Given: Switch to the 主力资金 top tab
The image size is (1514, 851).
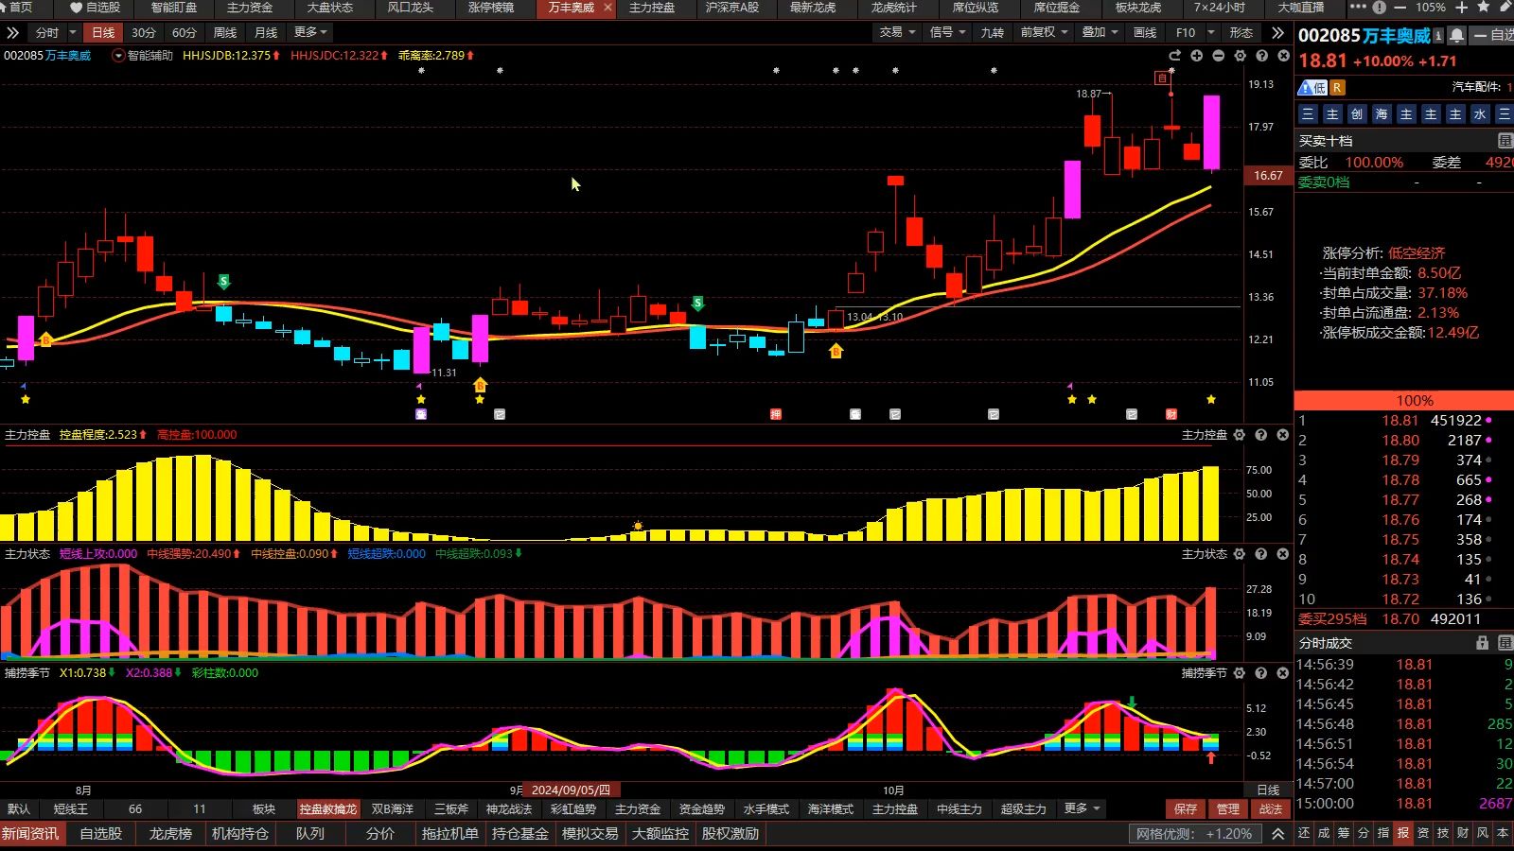Looking at the screenshot, I should (x=250, y=8).
